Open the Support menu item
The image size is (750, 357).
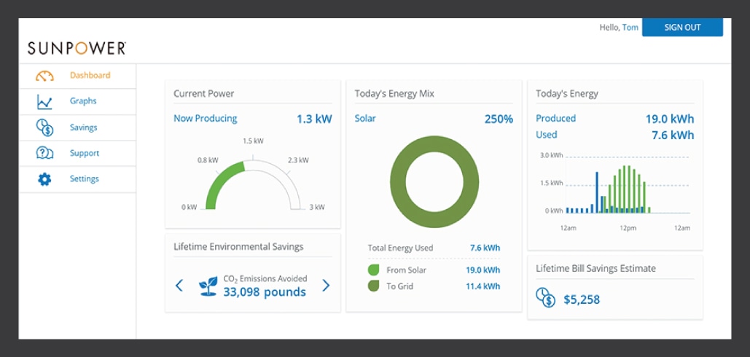pyautogui.click(x=77, y=154)
